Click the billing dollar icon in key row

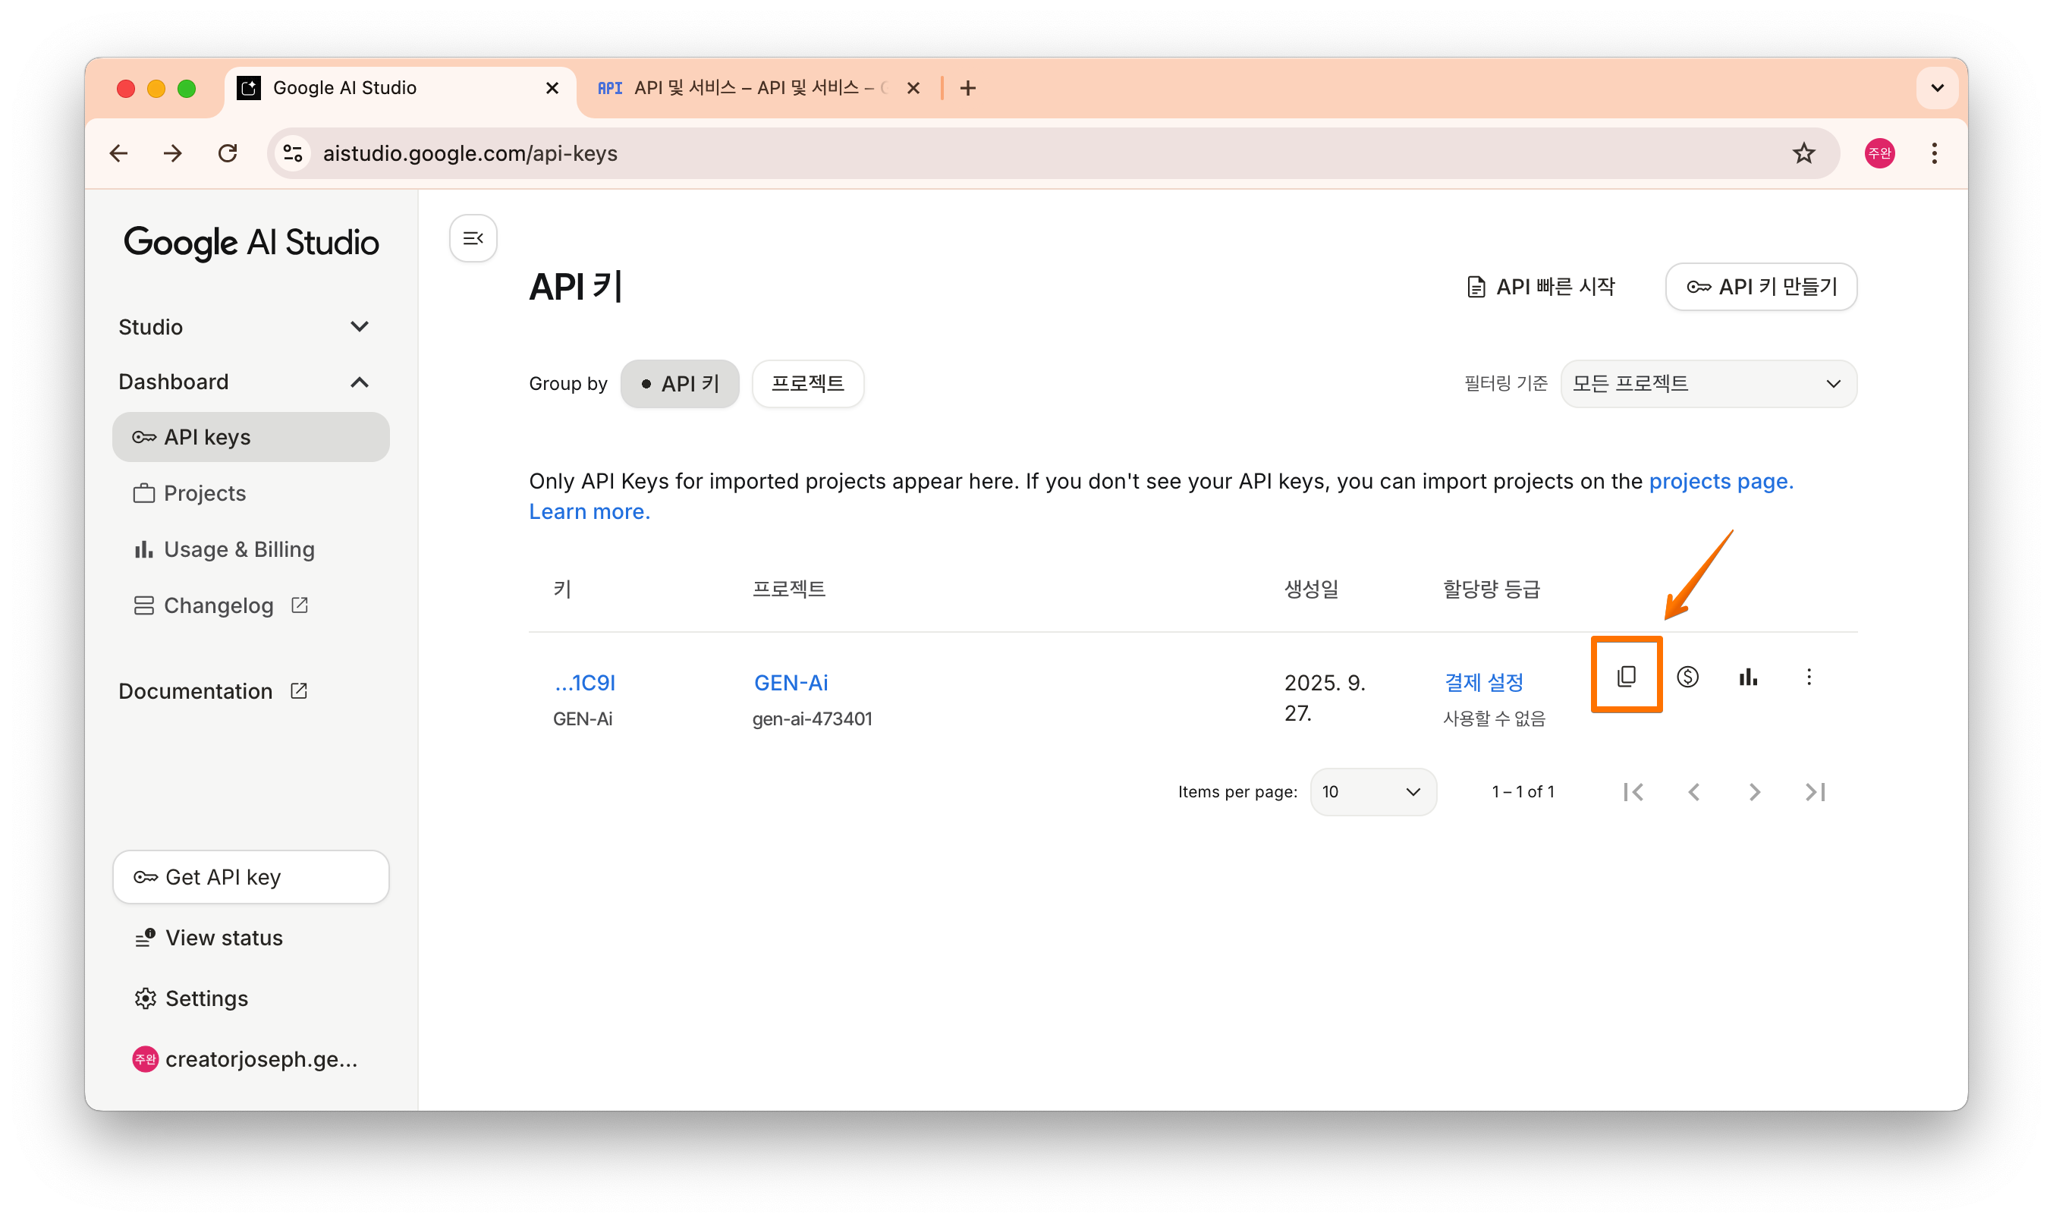pos(1687,677)
